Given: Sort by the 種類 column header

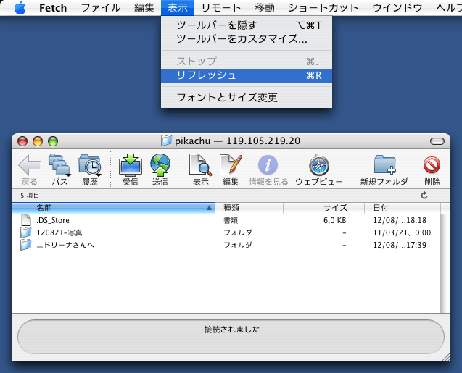Looking at the screenshot, I should click(x=249, y=208).
